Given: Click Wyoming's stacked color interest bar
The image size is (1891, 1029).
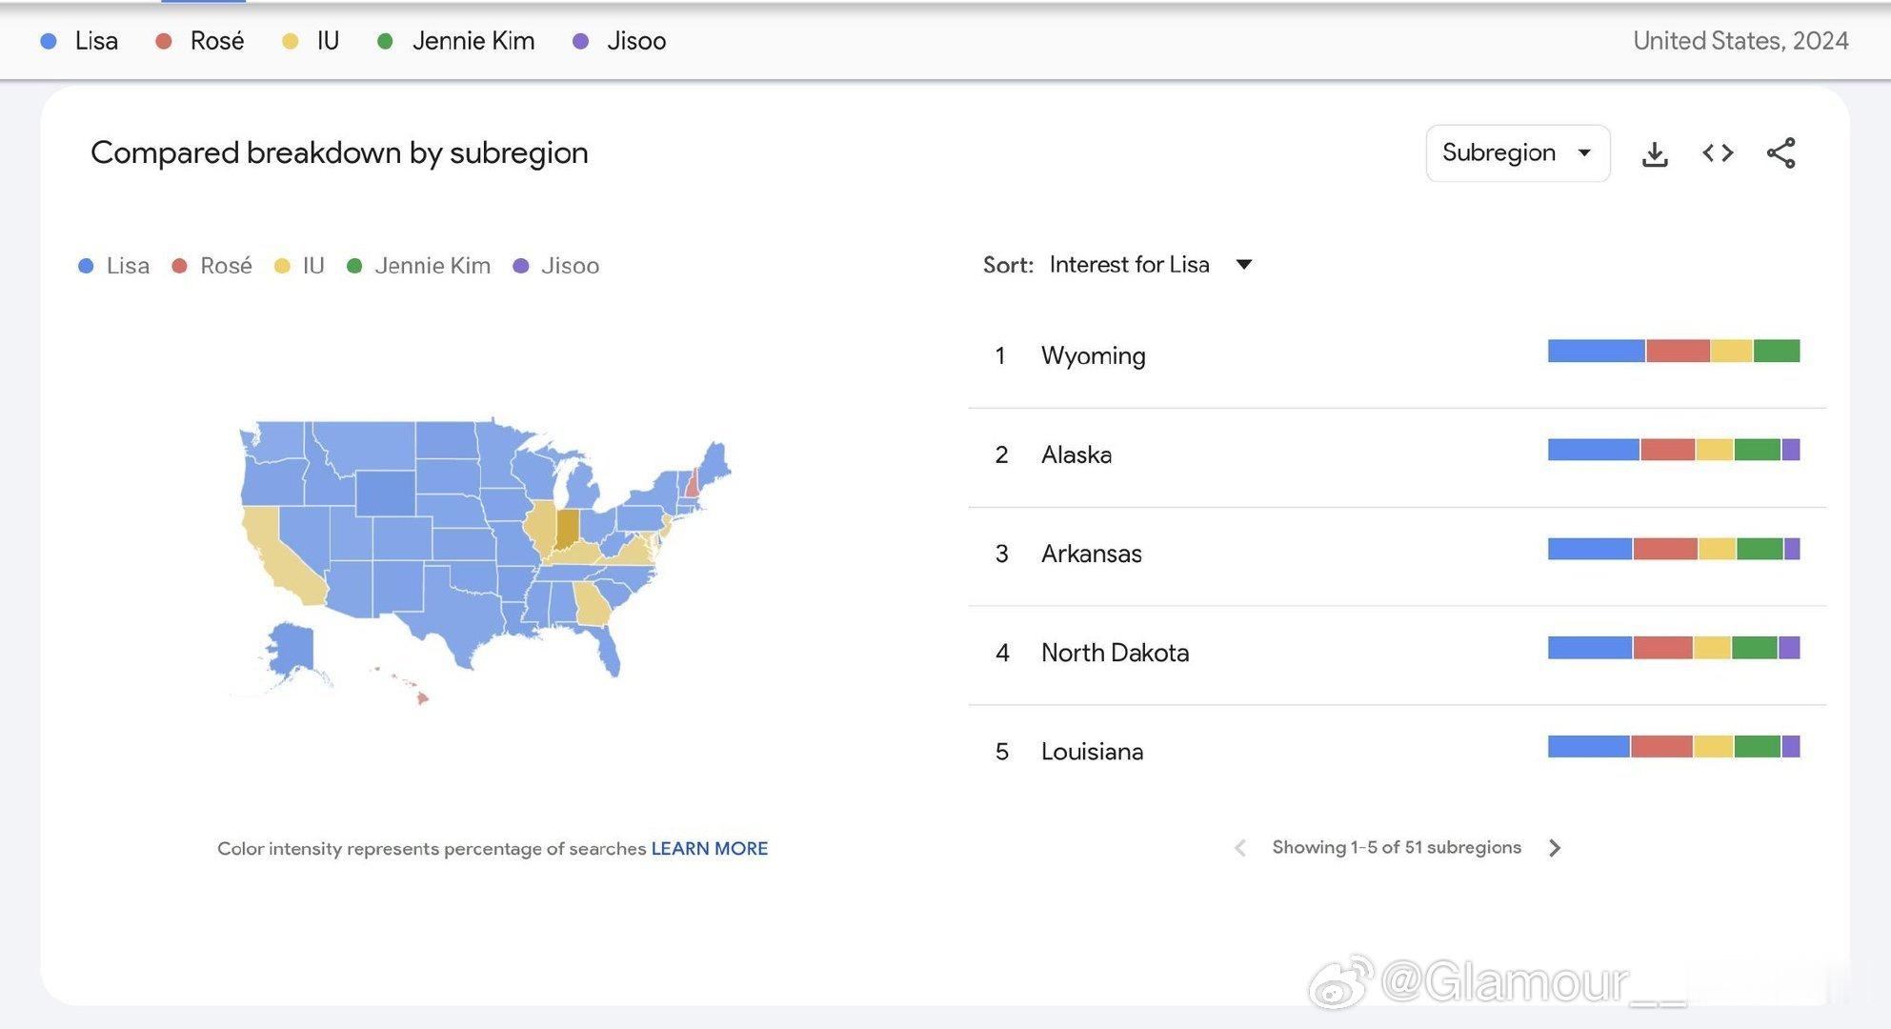Looking at the screenshot, I should click(1673, 351).
